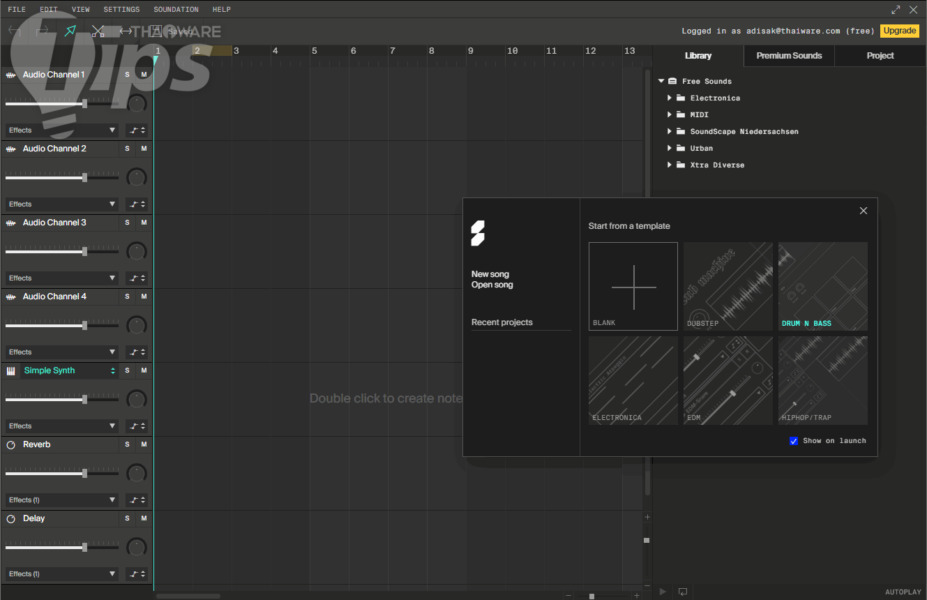Viewport: 927px width, 600px height.
Task: Click the Open song link
Action: [x=492, y=285]
